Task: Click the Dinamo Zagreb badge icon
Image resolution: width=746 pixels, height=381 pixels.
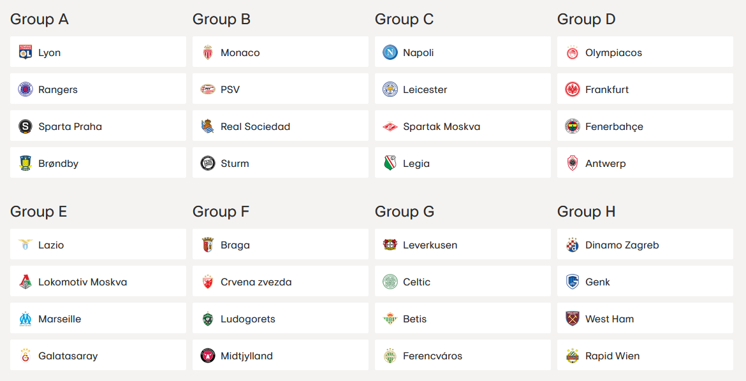Action: pyautogui.click(x=573, y=245)
